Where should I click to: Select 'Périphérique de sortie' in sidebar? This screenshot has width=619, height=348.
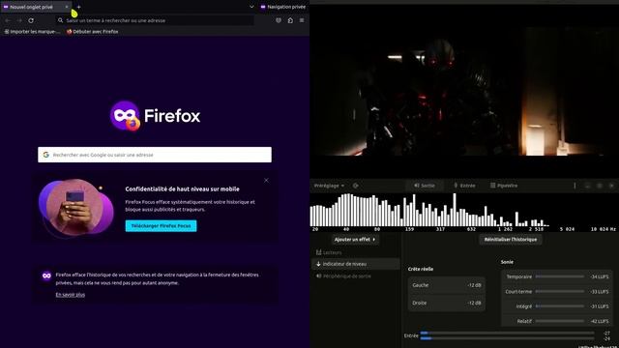355,276
